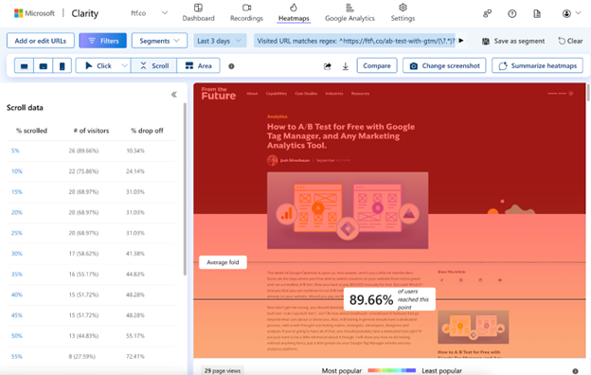Switch to Click heatmap type
The height and width of the screenshot is (375, 591).
pyautogui.click(x=98, y=66)
